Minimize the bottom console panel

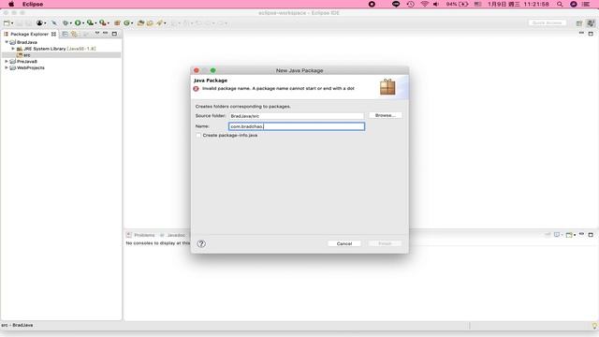click(x=581, y=234)
